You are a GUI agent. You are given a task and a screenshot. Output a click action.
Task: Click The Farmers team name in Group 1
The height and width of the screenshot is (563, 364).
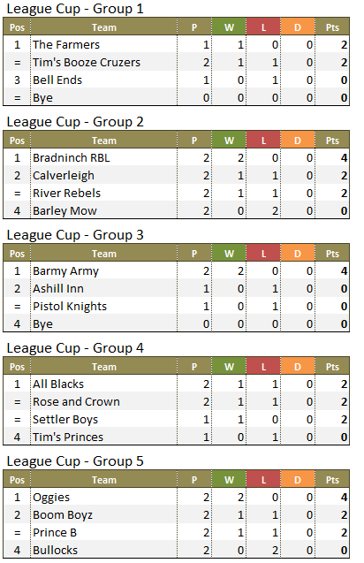(x=66, y=44)
